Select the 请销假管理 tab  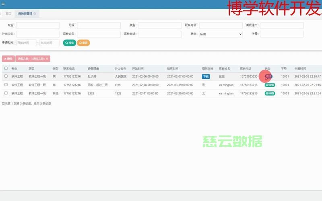tap(25, 14)
